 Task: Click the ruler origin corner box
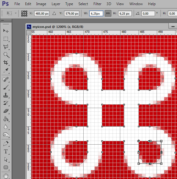click(29, 33)
